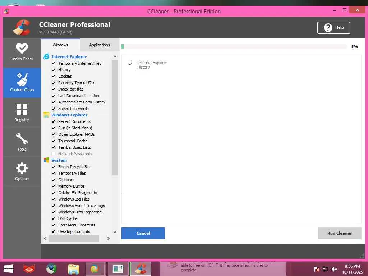Select the Custom Clean broom icon

pos(22,79)
